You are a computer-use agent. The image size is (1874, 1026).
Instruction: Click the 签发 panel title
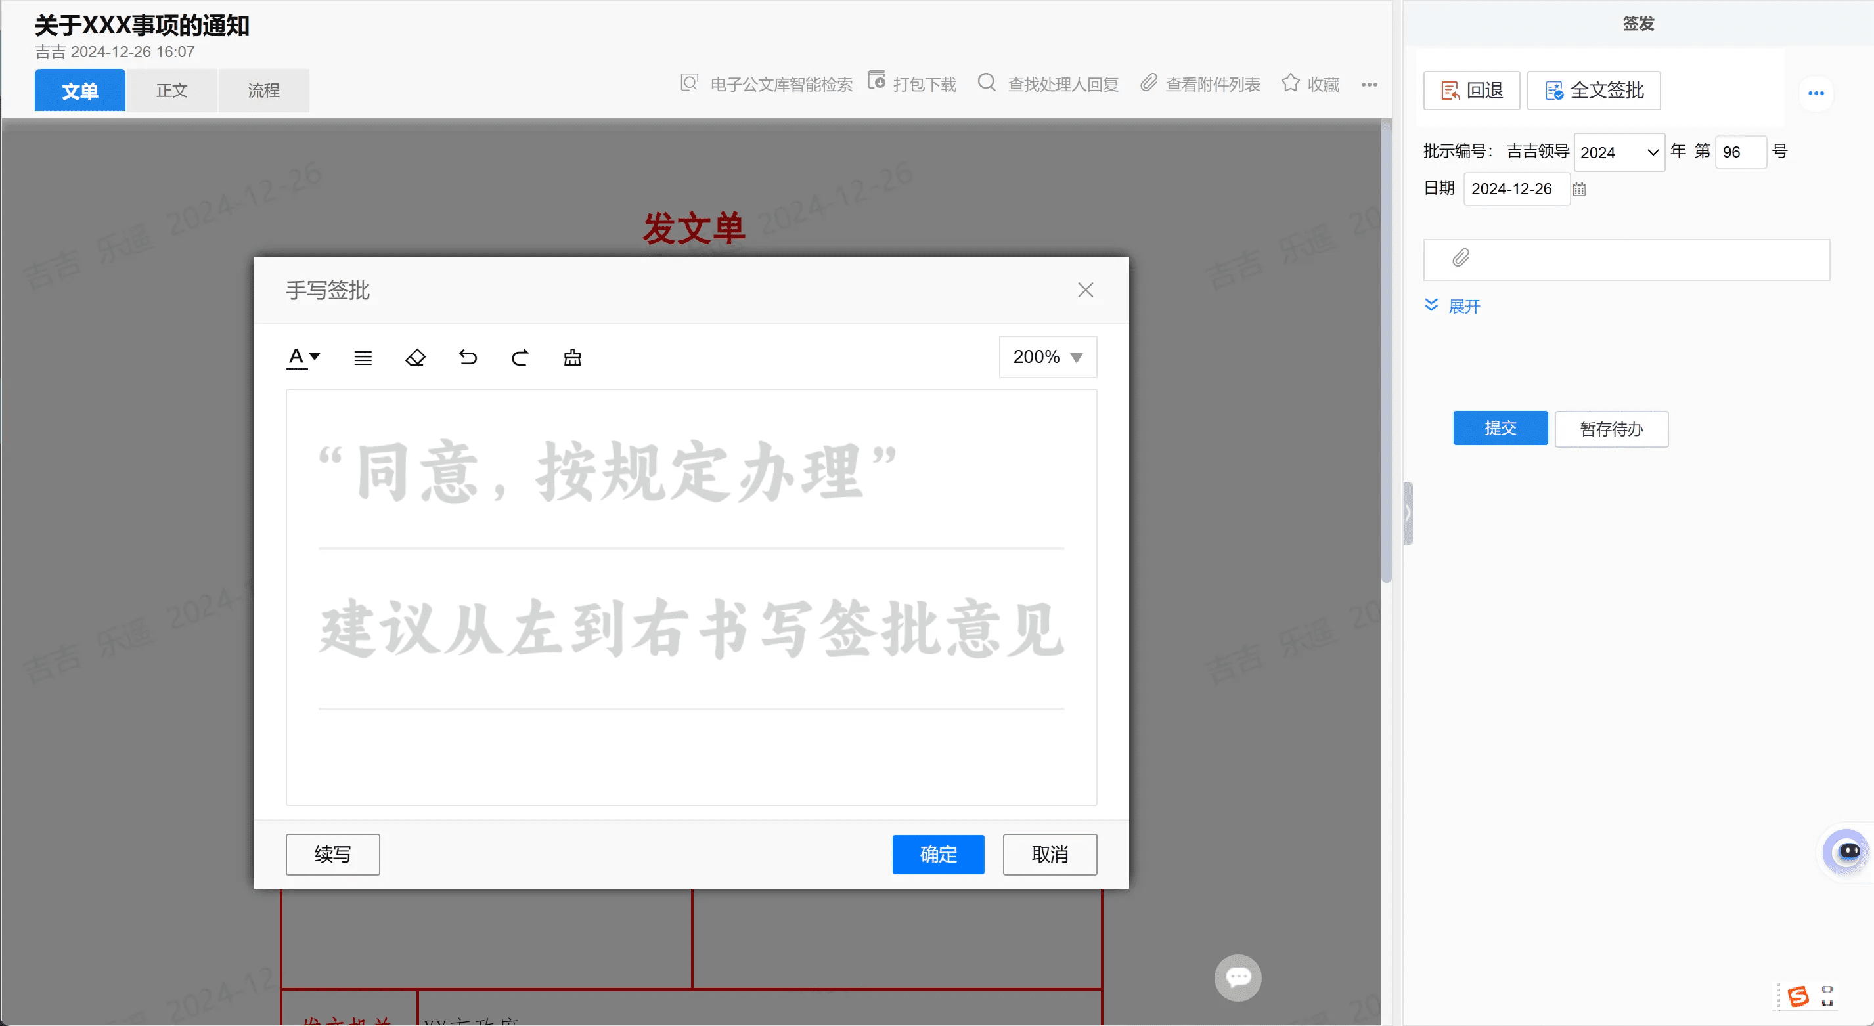(x=1638, y=23)
